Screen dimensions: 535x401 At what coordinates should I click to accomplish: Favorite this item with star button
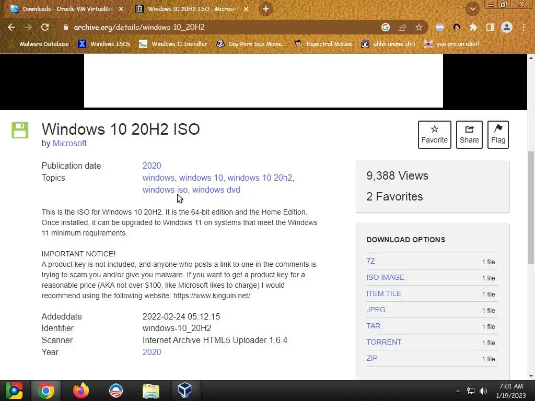434,135
